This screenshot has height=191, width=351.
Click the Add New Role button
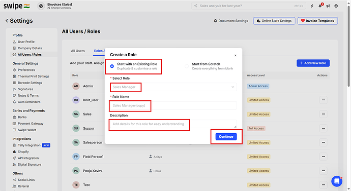pyautogui.click(x=313, y=63)
